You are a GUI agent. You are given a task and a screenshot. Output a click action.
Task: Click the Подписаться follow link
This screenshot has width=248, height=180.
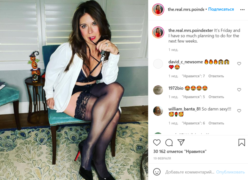tap(221, 9)
